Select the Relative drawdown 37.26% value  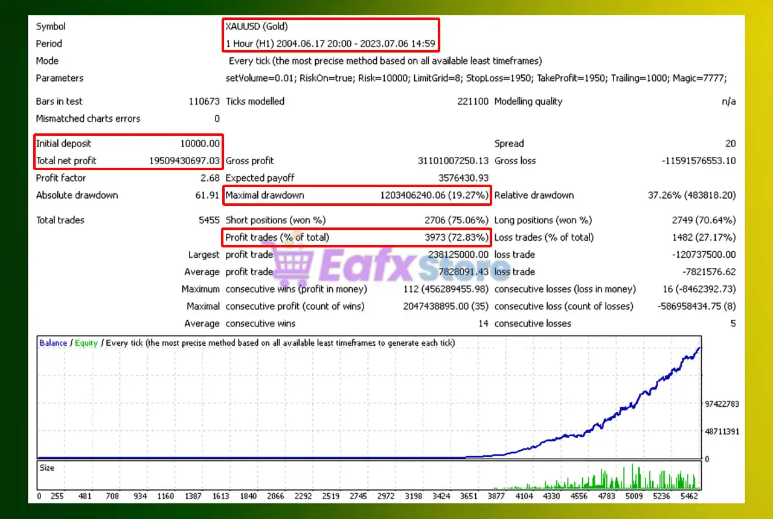coord(691,195)
